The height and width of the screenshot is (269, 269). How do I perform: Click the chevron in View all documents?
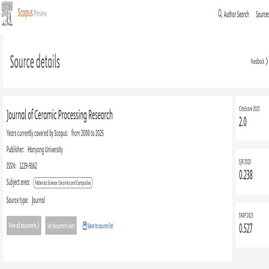click(x=38, y=225)
